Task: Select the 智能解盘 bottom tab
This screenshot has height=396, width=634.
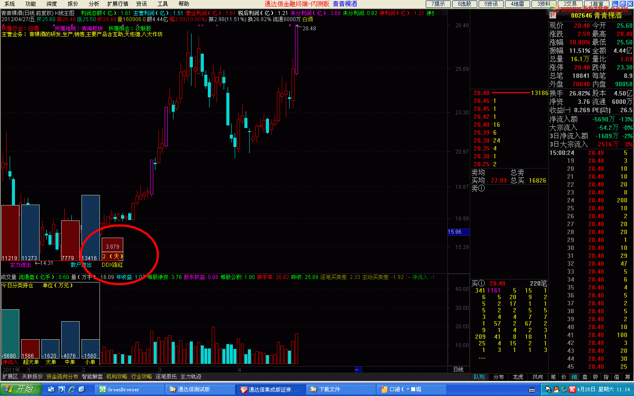Action: click(92, 377)
